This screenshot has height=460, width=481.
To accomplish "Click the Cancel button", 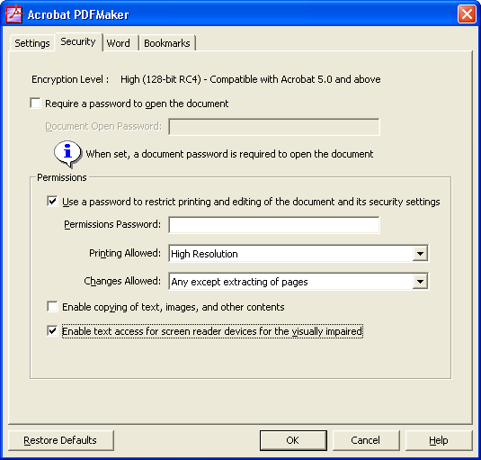I will coord(366,440).
